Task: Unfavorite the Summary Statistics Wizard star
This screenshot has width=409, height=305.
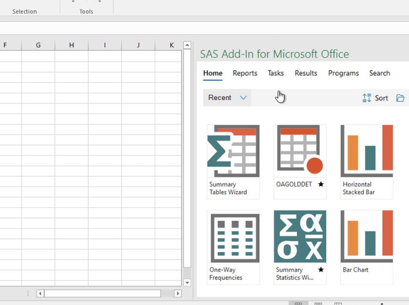Action: coord(322,271)
